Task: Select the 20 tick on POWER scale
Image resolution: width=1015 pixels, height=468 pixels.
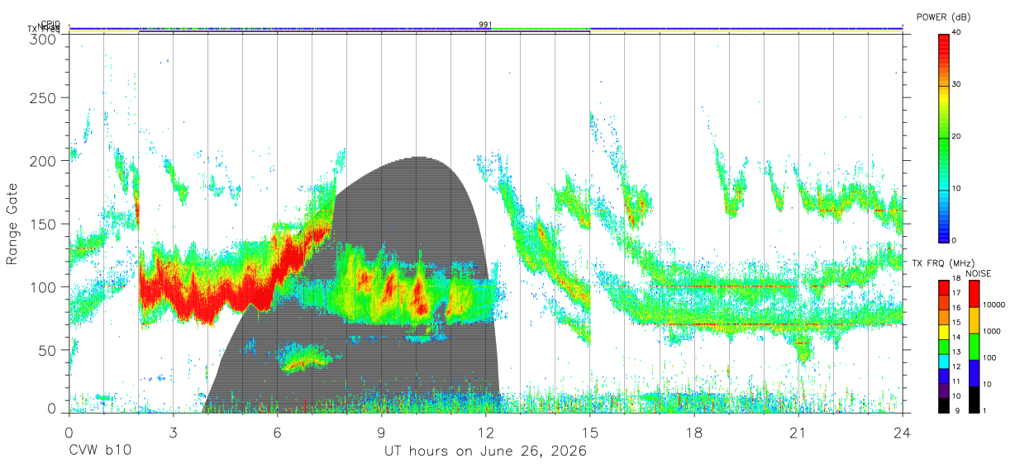Action: 957,137
